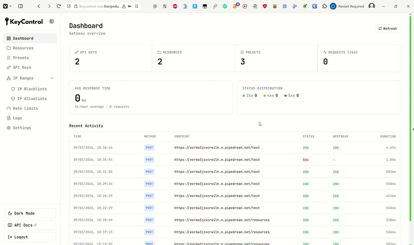
Task: Click the KeyControl logo
Action: point(24,21)
